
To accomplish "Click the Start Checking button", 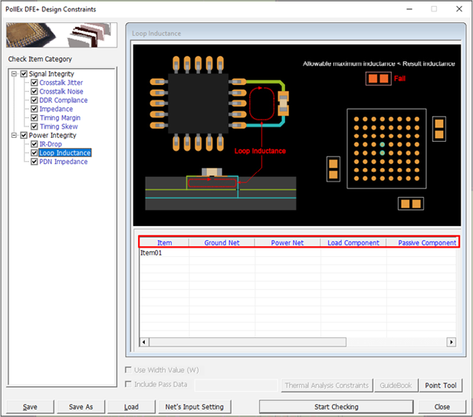I will [x=336, y=407].
